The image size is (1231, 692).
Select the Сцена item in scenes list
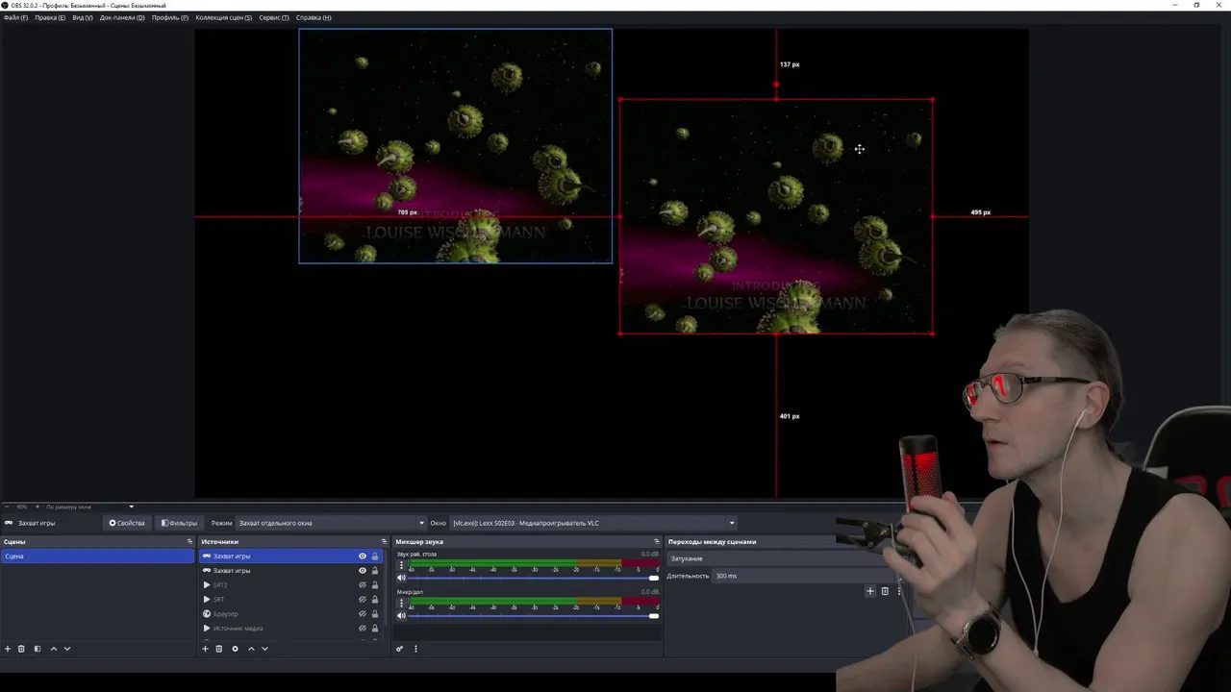tap(97, 556)
